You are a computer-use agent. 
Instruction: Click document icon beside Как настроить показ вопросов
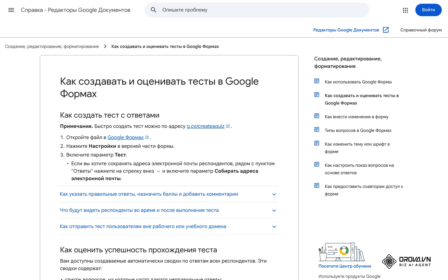pos(317,165)
